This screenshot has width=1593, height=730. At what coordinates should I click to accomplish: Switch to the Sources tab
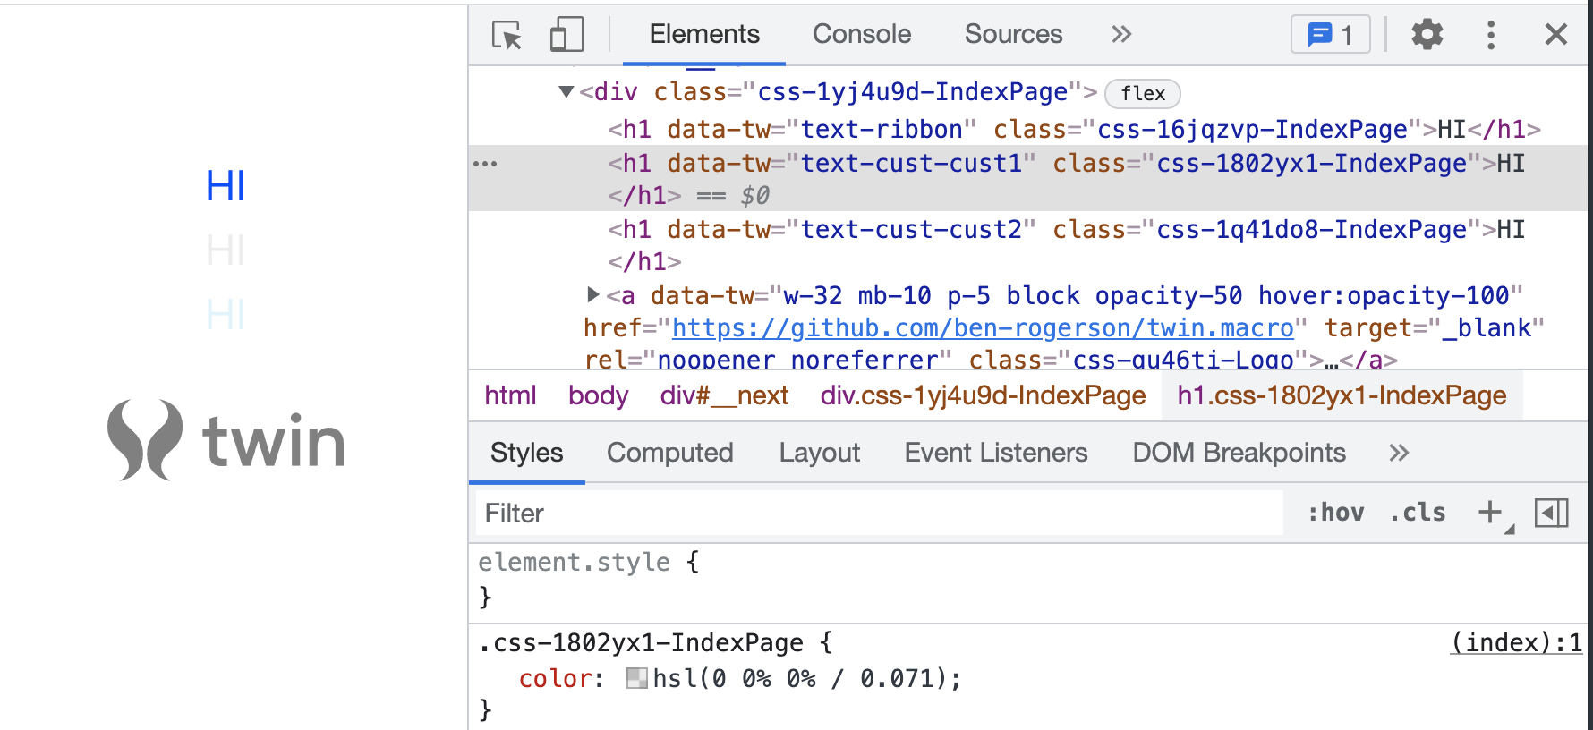(1013, 35)
